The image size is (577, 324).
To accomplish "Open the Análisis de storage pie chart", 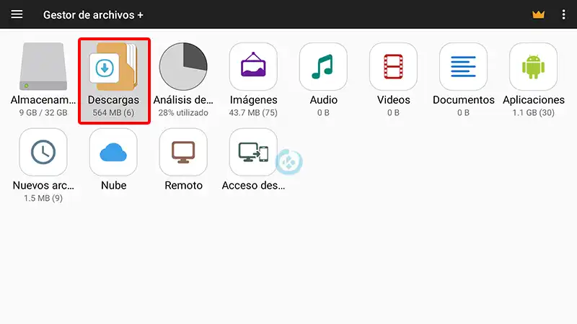I will 183,66.
